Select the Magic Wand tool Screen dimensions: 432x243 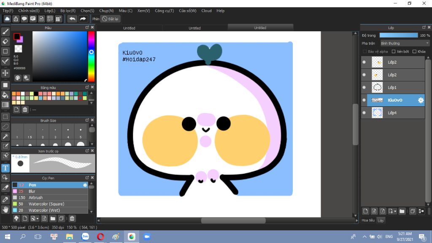coord(5,136)
